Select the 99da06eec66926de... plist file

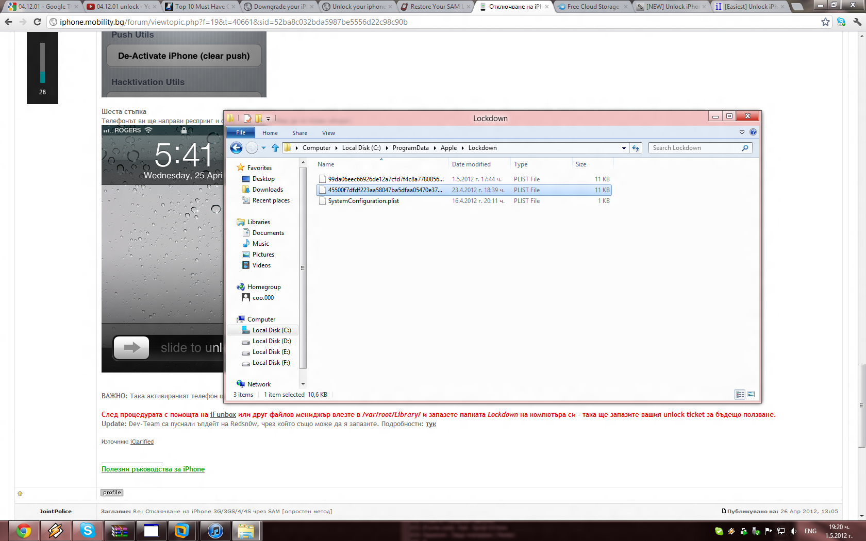(x=386, y=179)
